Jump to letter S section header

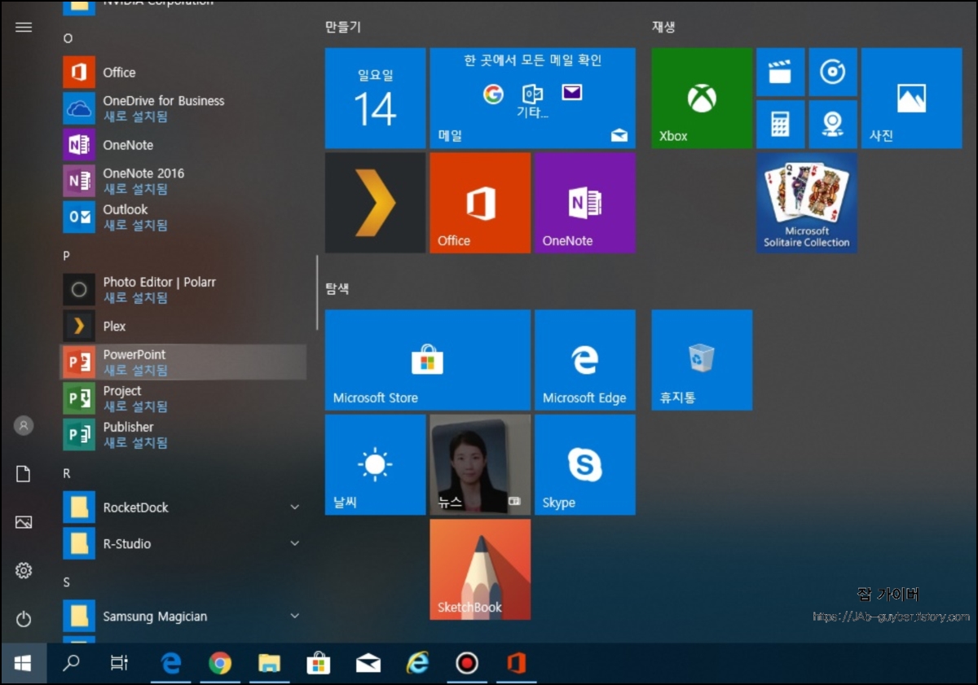click(67, 582)
